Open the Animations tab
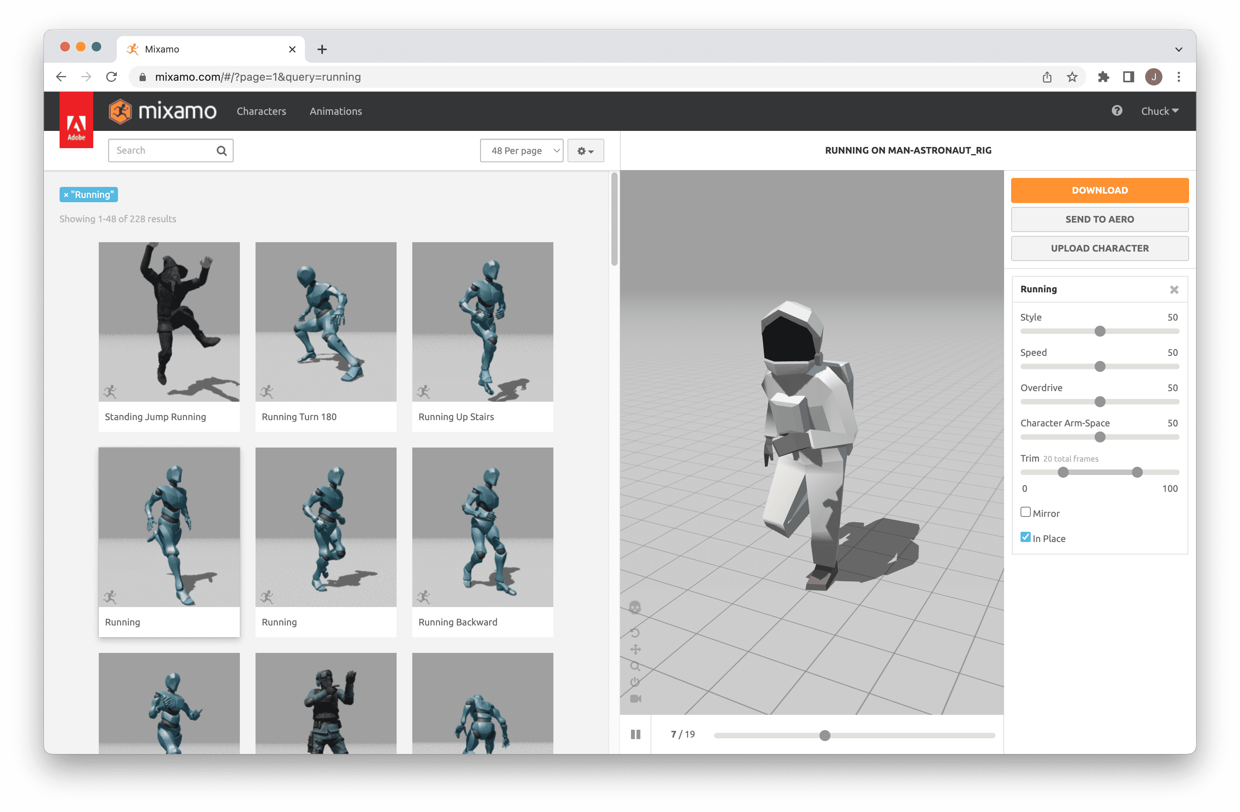 click(x=335, y=111)
